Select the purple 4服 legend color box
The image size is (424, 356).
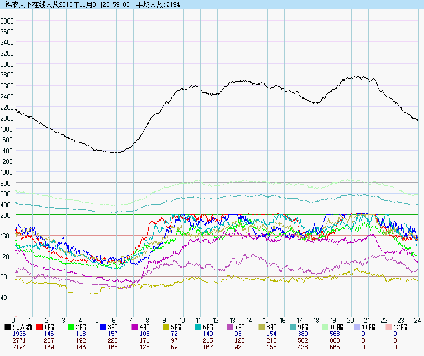[135, 326]
